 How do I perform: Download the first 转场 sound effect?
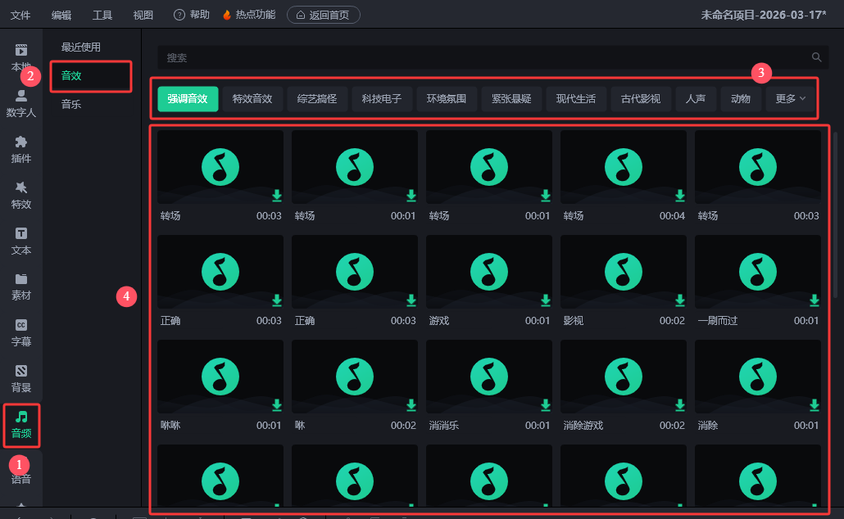coord(277,195)
